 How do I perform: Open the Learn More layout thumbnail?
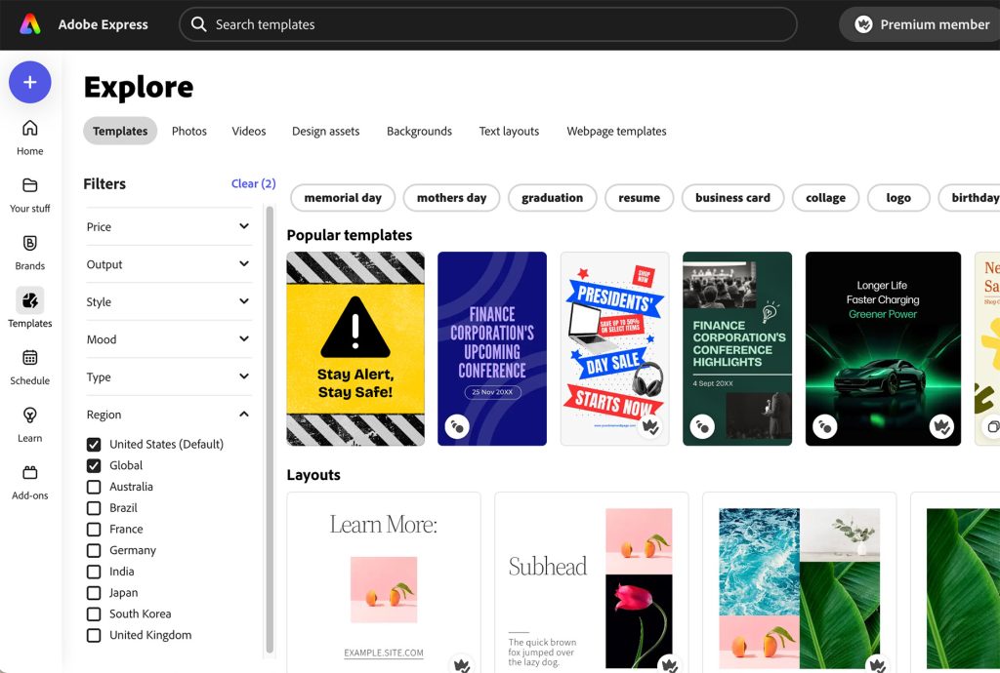point(383,582)
